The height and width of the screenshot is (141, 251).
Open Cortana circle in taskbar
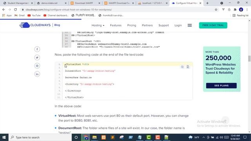[x=76, y=137]
